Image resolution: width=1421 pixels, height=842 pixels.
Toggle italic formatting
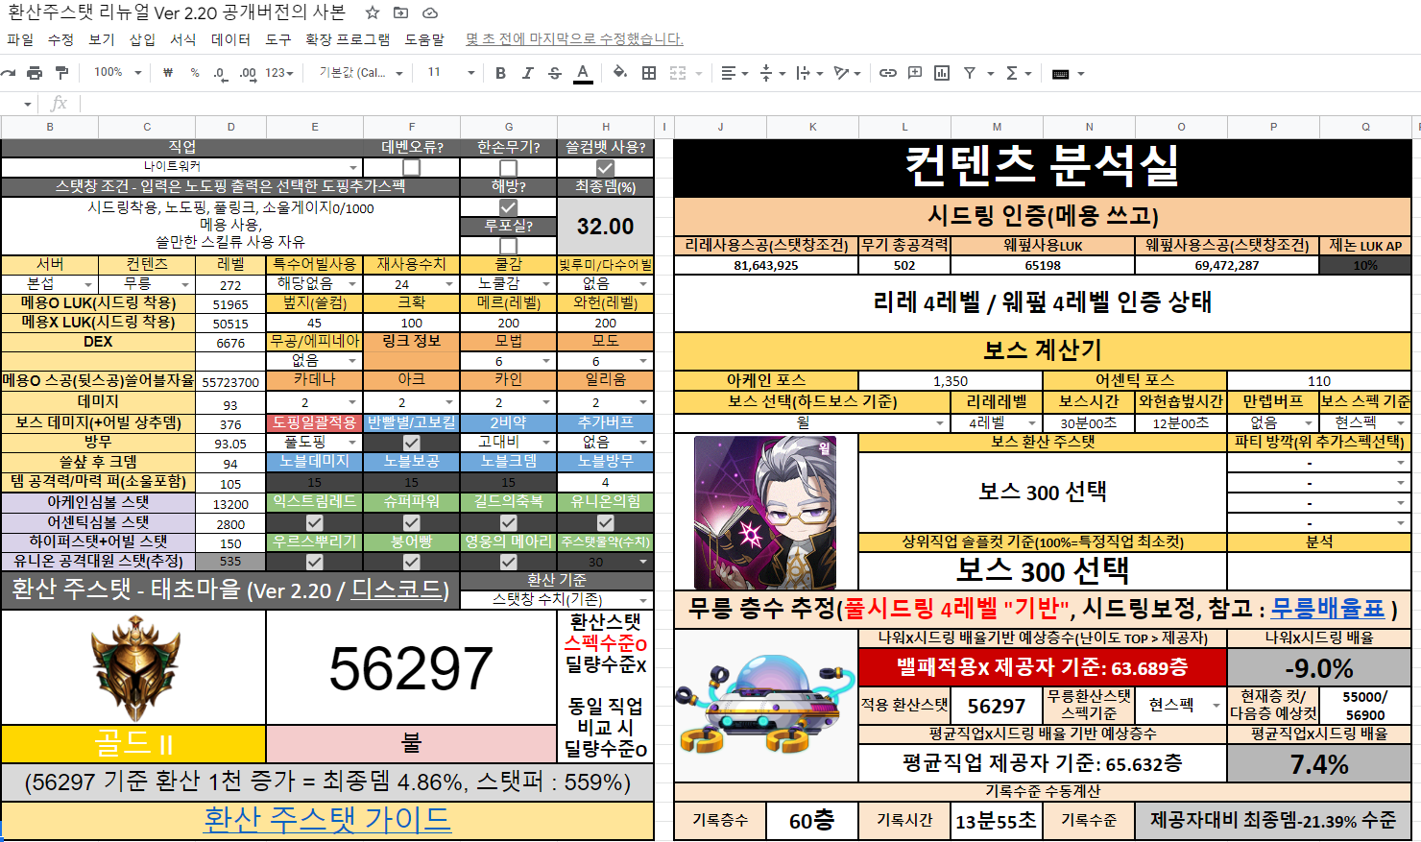[527, 73]
